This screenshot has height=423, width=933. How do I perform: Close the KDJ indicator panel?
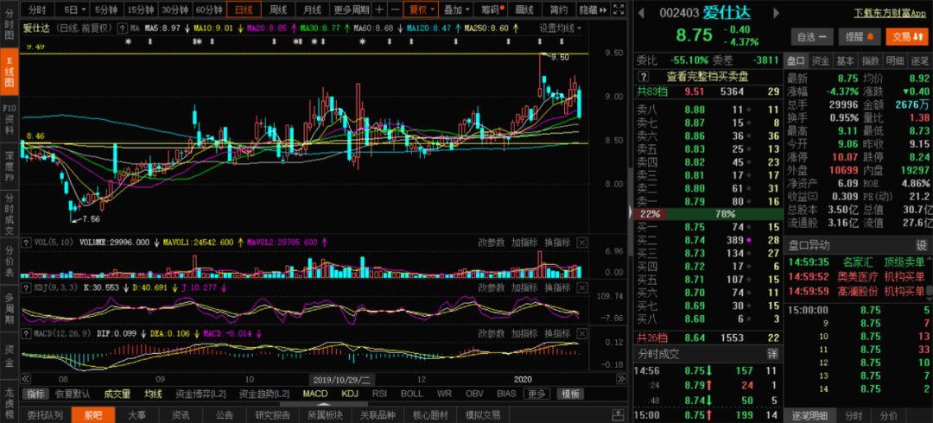pos(582,287)
